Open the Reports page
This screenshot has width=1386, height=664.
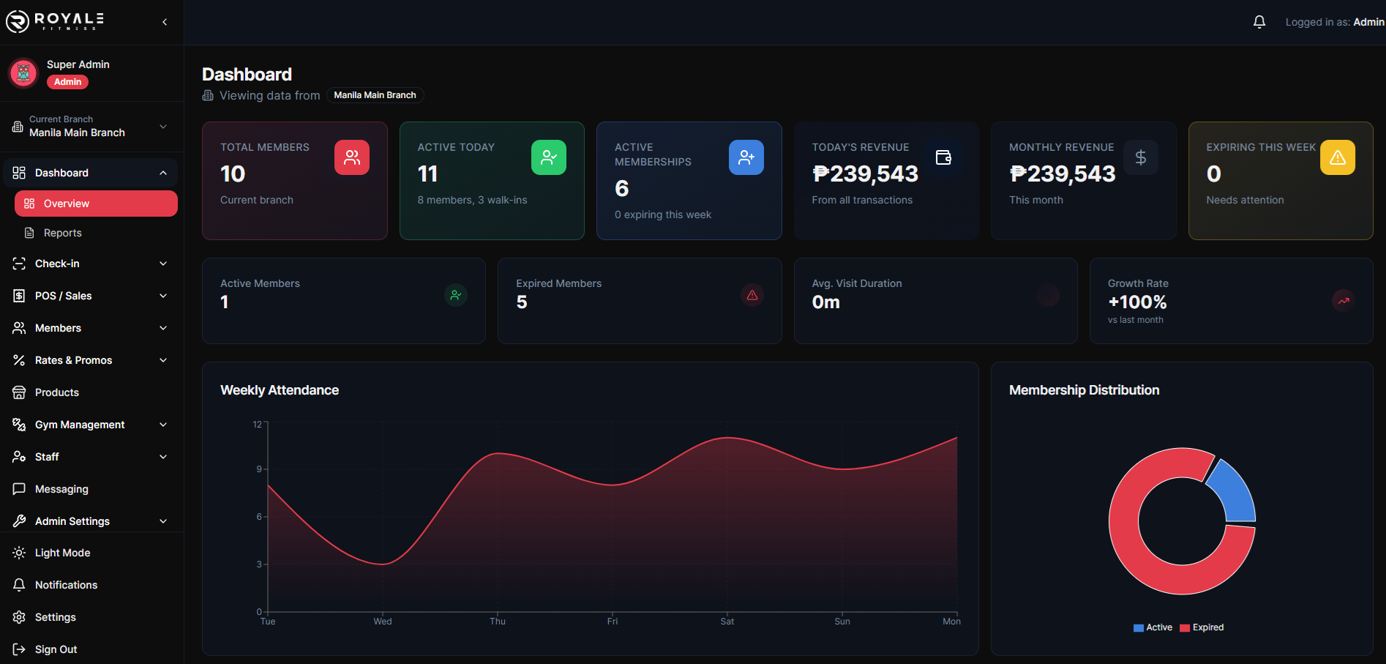(63, 233)
